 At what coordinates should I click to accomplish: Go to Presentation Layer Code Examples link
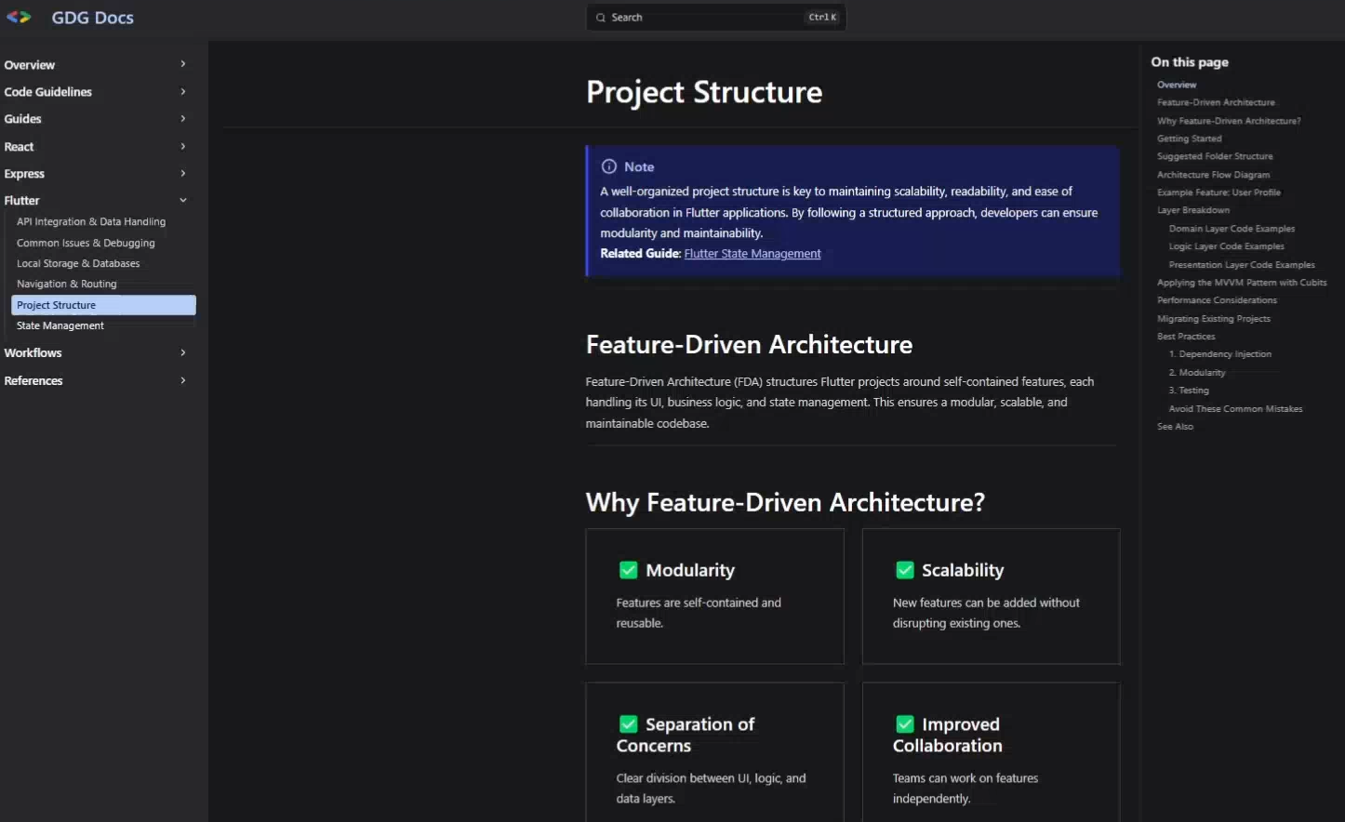pyautogui.click(x=1242, y=265)
